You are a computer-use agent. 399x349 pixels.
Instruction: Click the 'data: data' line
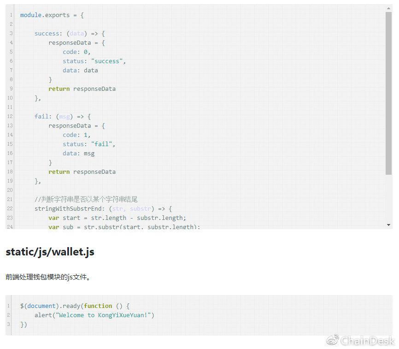81,71
